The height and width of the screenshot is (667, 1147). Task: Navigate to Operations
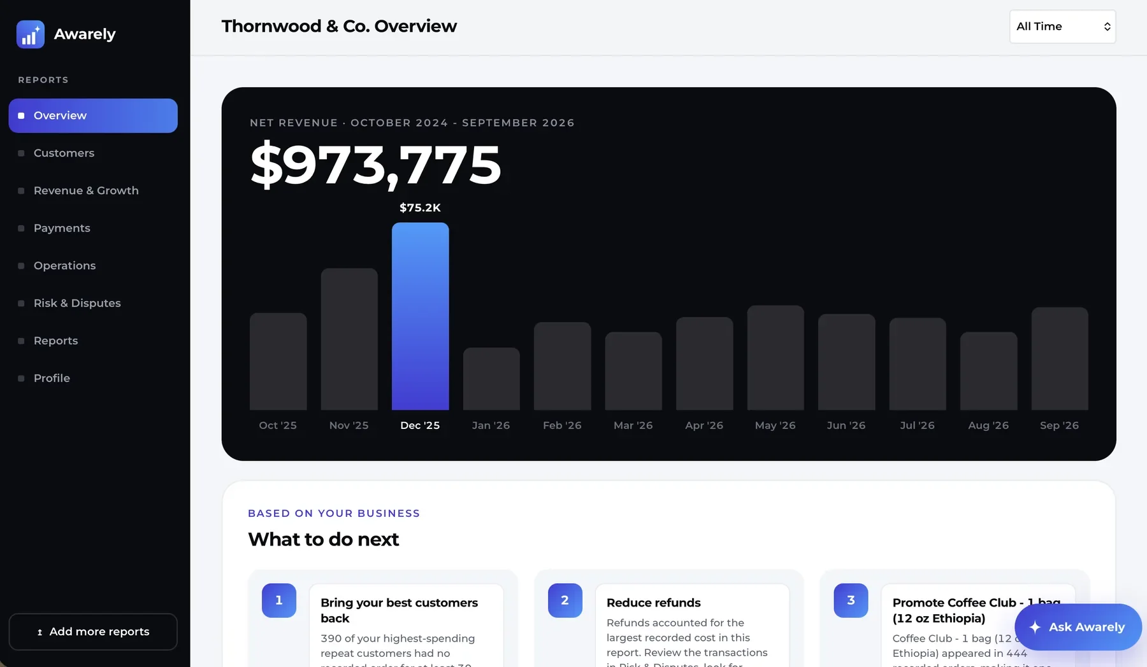[x=93, y=266]
